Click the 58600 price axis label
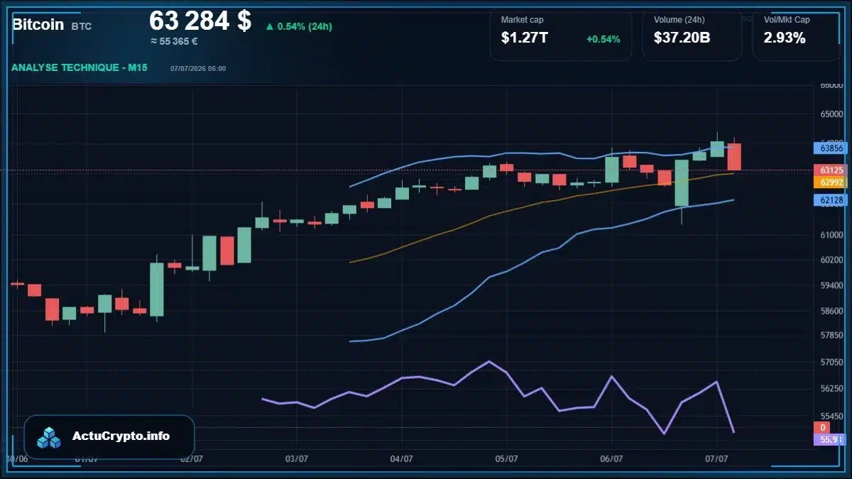The width and height of the screenshot is (852, 479). coord(831,311)
